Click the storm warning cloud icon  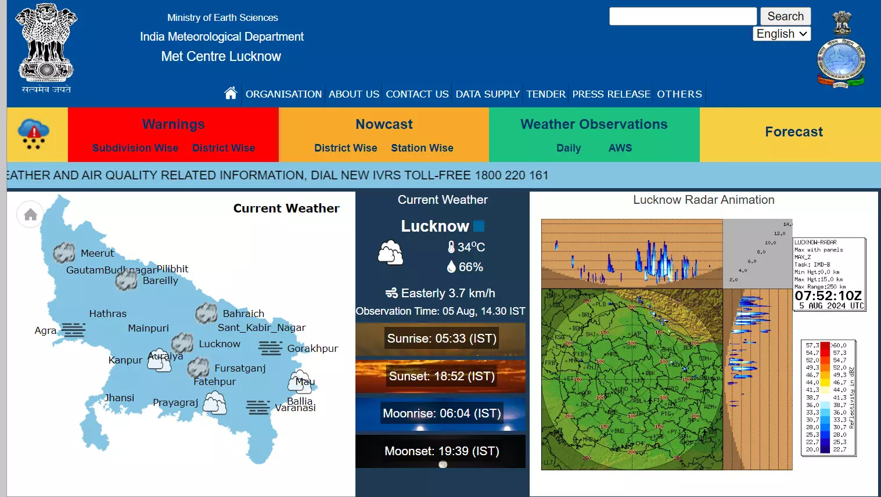tap(34, 134)
